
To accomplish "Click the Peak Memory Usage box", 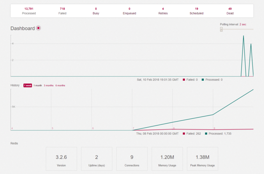I will [x=202, y=159].
